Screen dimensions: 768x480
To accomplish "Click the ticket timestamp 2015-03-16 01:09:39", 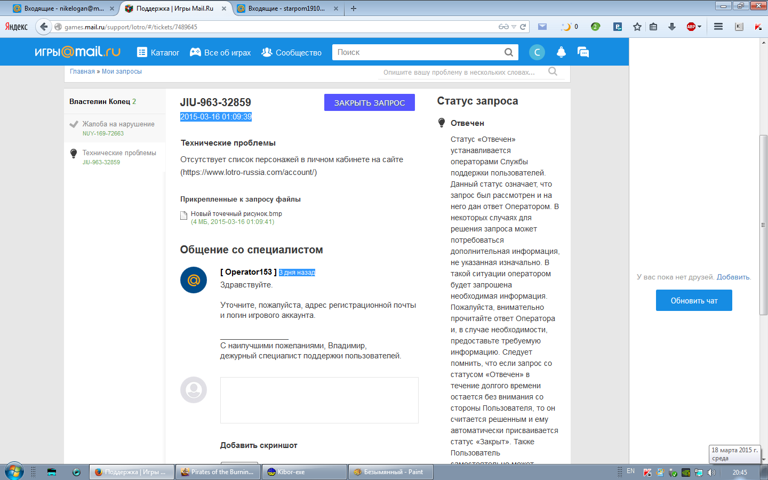I will click(216, 117).
